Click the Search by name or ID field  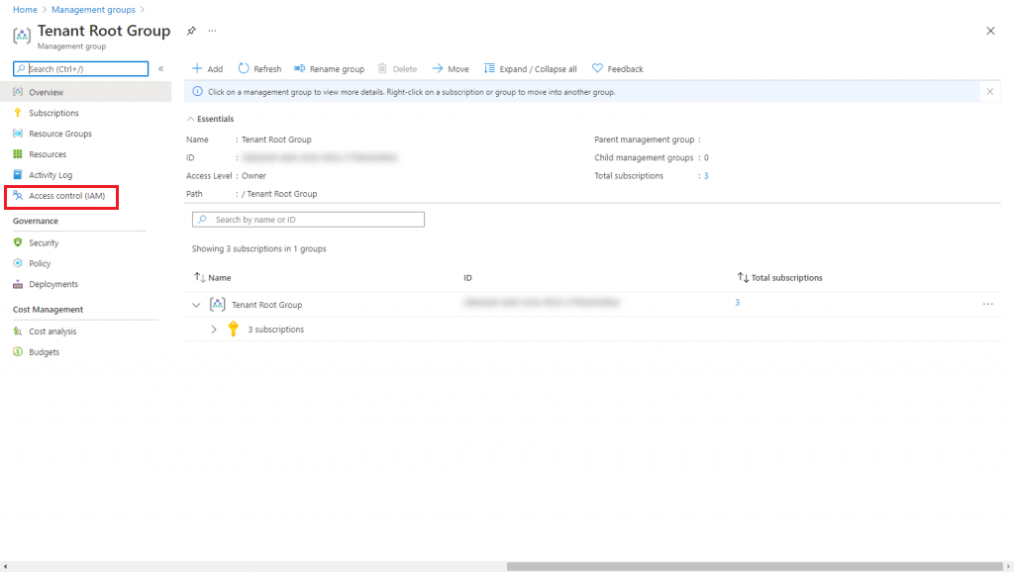[308, 220]
